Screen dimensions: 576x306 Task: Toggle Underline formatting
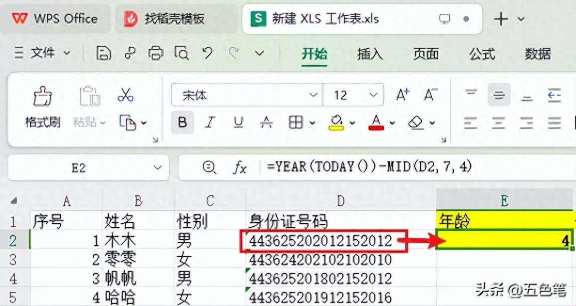click(x=239, y=122)
